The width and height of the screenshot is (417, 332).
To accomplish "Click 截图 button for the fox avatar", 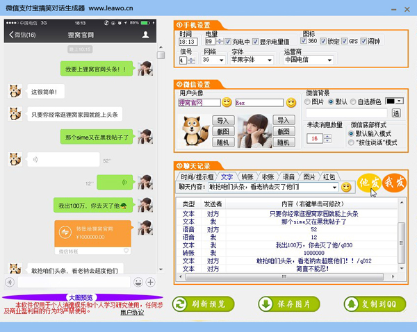I will [223, 131].
